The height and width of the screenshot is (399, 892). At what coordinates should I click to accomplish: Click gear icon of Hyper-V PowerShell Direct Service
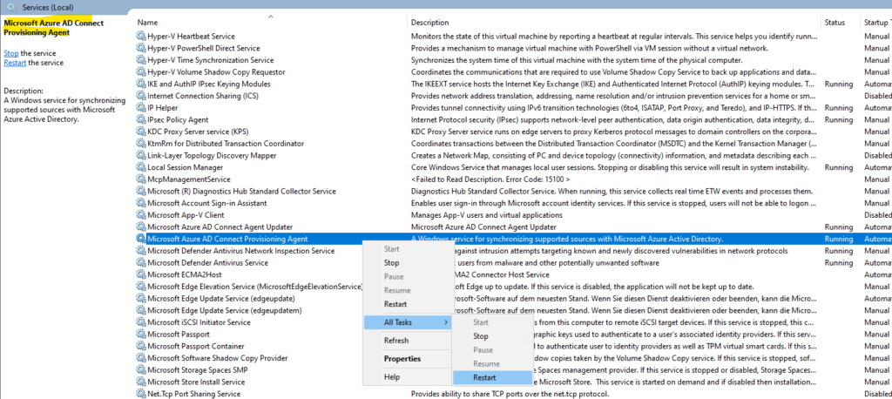tap(141, 48)
